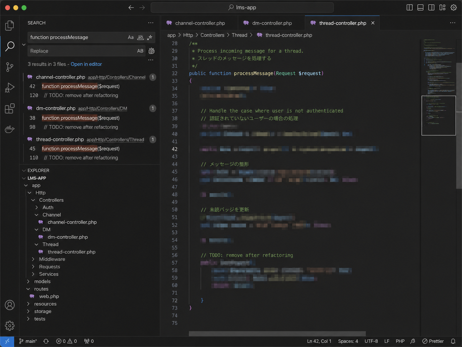Toggle search details ellipsis below Replace

pyautogui.click(x=151, y=60)
